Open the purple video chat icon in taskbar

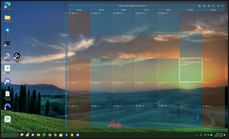pos(33,135)
